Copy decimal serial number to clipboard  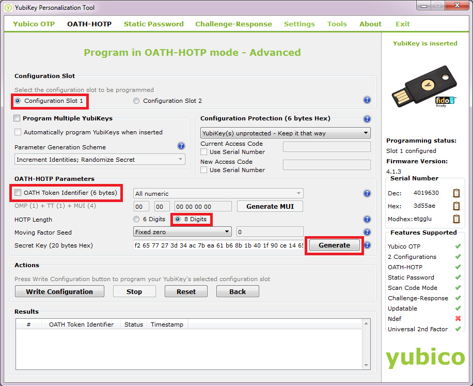(x=456, y=193)
